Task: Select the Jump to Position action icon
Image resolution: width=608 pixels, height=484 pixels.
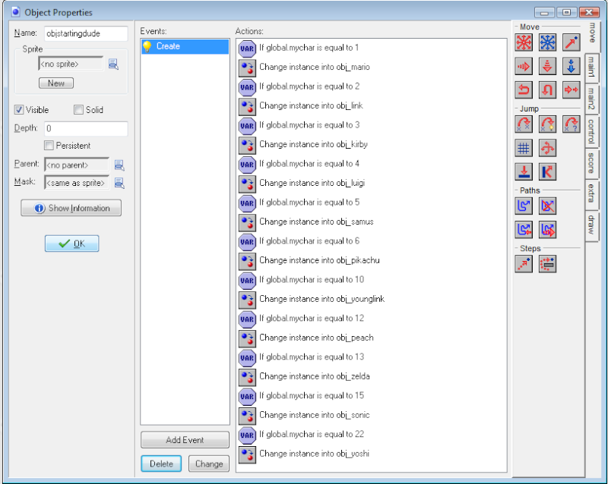Action: [524, 124]
